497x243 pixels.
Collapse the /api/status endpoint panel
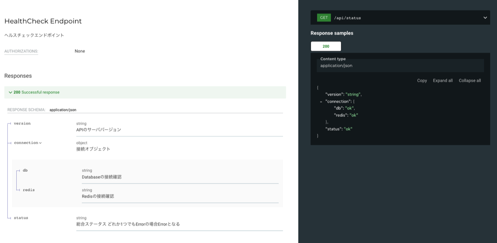(x=485, y=17)
